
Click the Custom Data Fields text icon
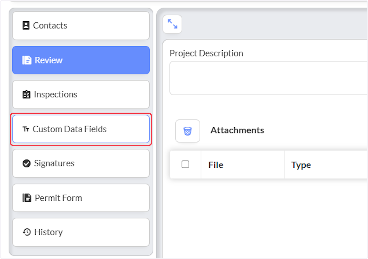(26, 129)
